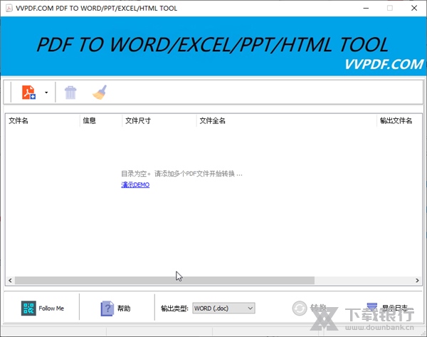Click the VVPDF.COM logo text in banner
This screenshot has width=427, height=337.
point(384,64)
